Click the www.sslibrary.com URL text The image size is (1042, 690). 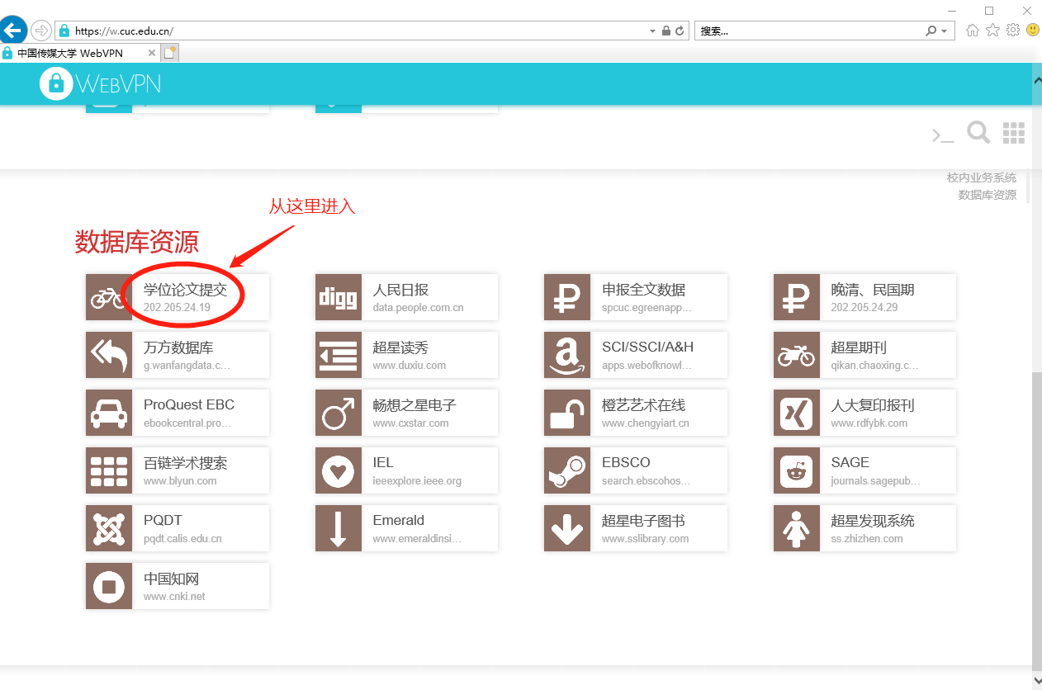point(645,539)
